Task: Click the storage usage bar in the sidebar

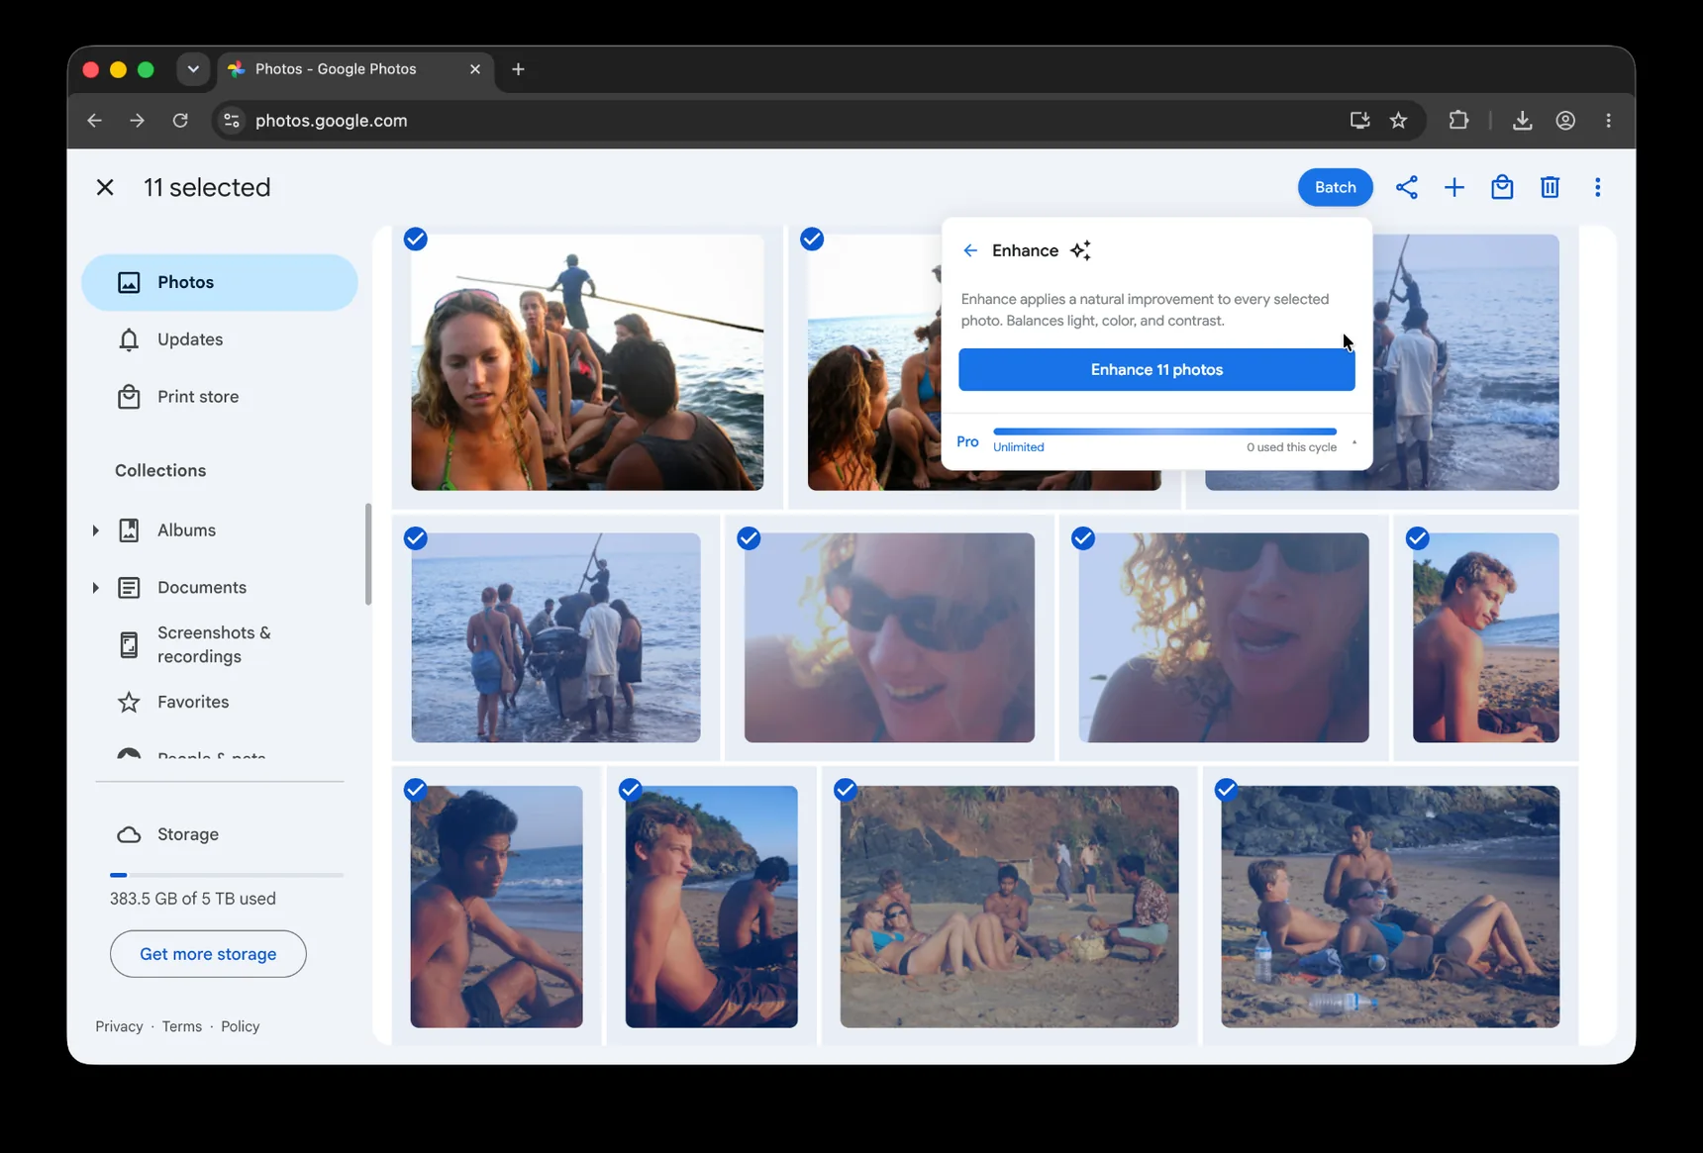Action: [x=227, y=875]
